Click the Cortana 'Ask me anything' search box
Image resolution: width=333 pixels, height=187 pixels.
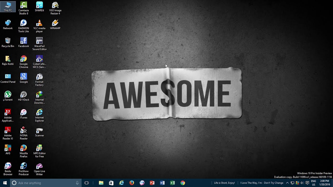tap(46, 183)
